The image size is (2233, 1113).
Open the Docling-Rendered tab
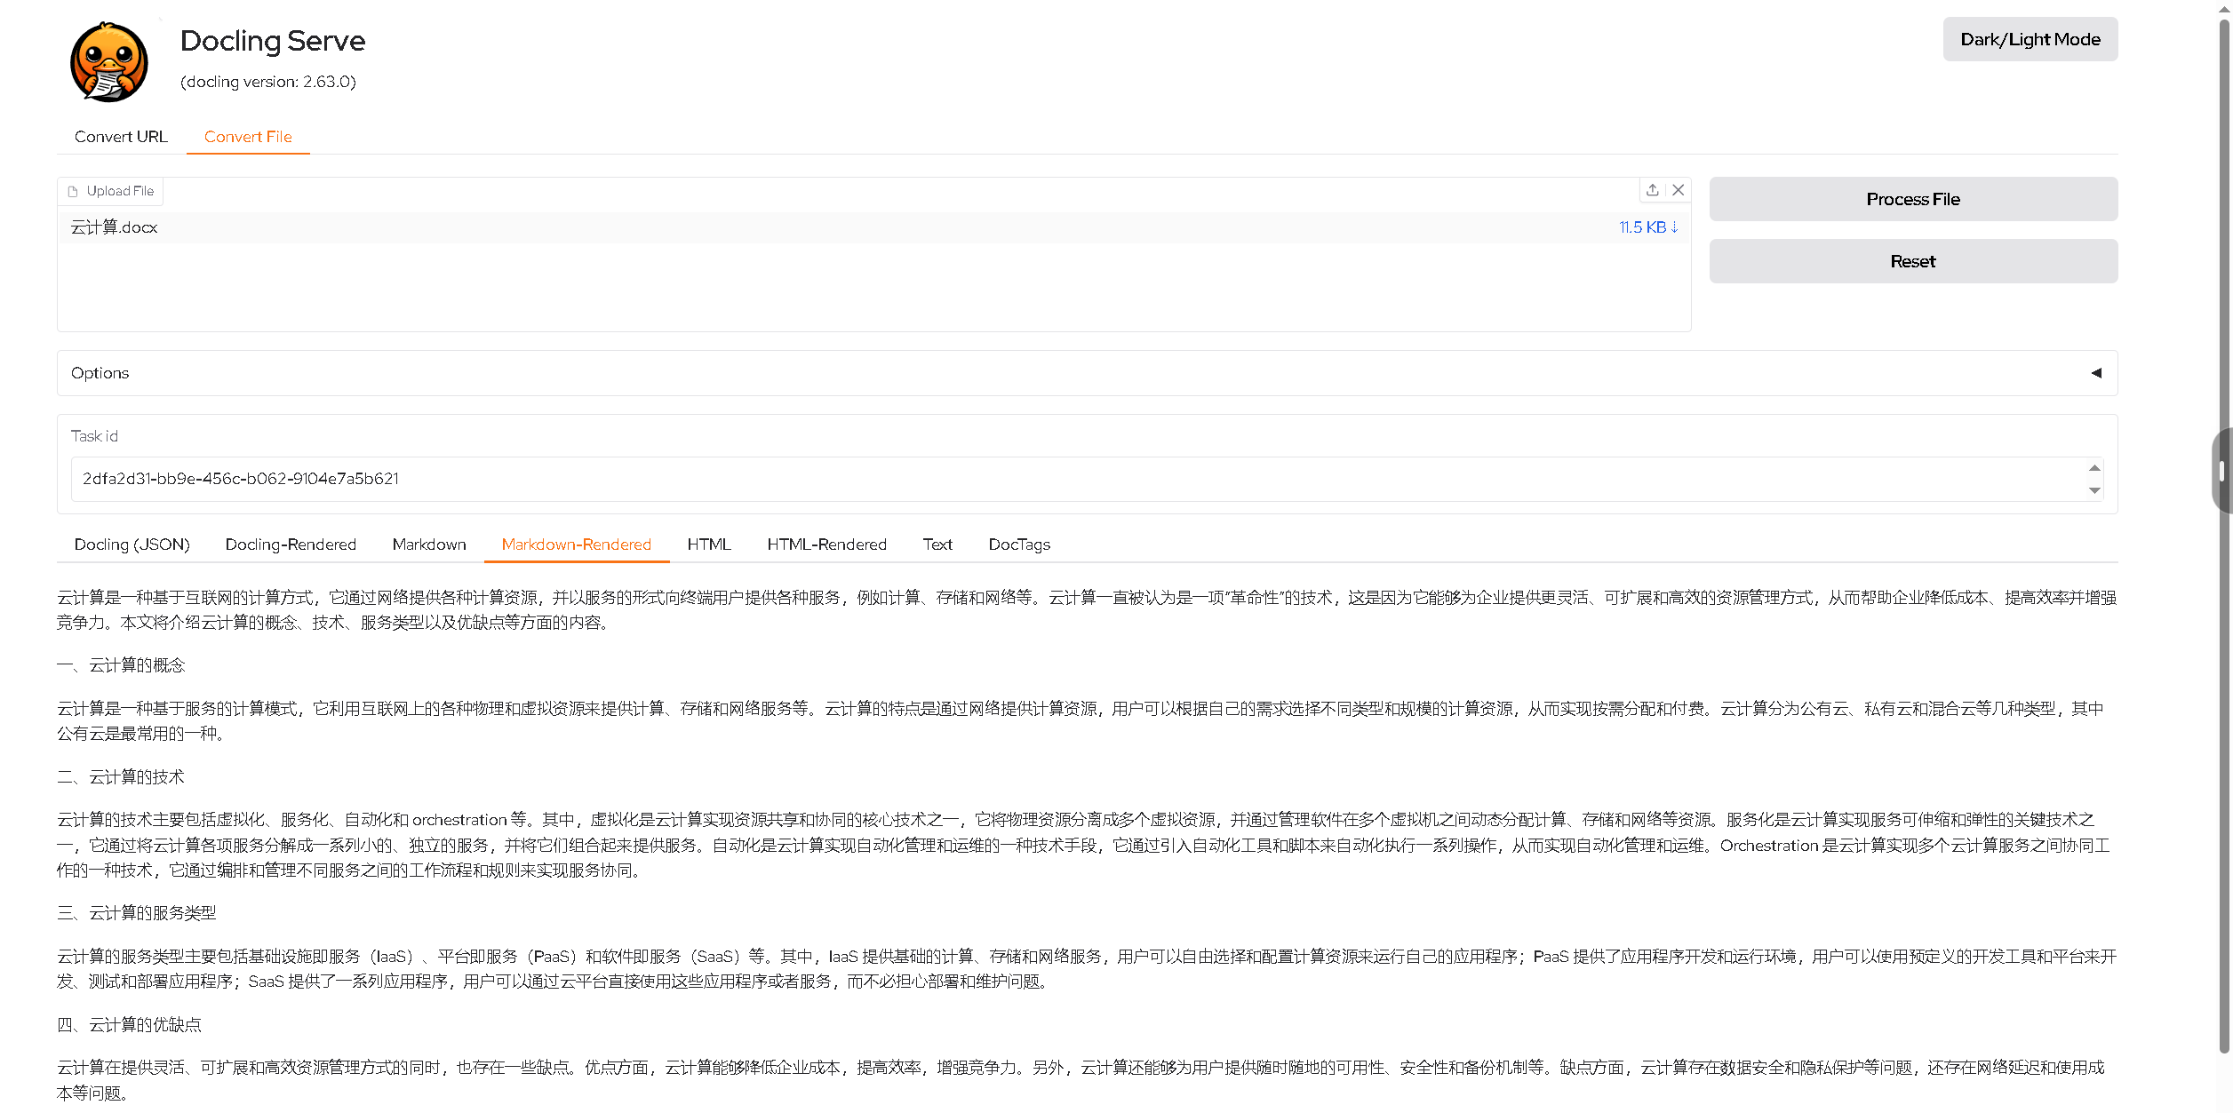[291, 544]
